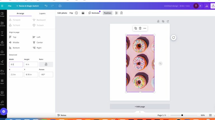
Task: Delete the selected image with the trash icon
Action: pos(140,28)
